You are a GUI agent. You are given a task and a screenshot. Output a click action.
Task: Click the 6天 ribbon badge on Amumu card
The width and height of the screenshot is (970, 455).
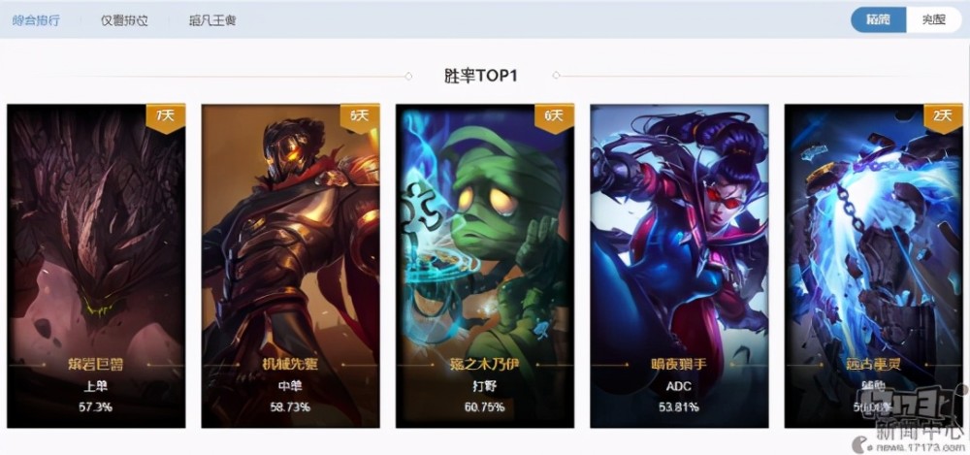[x=554, y=117]
